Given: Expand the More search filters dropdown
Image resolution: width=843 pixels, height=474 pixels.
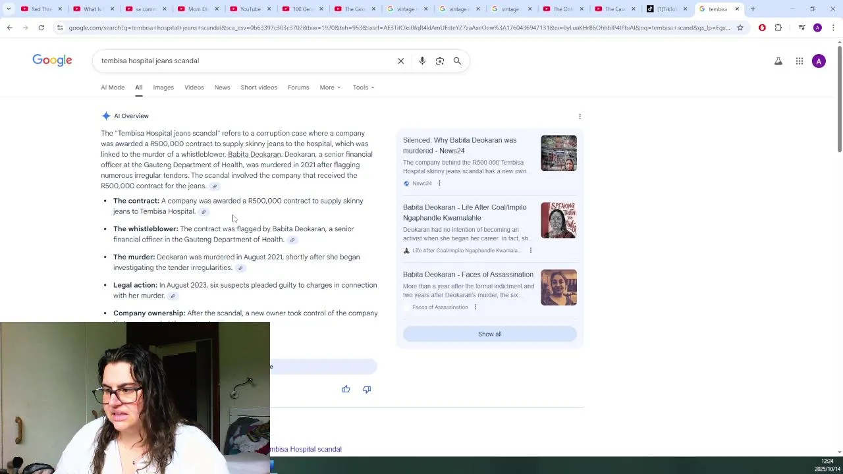Looking at the screenshot, I should (330, 88).
